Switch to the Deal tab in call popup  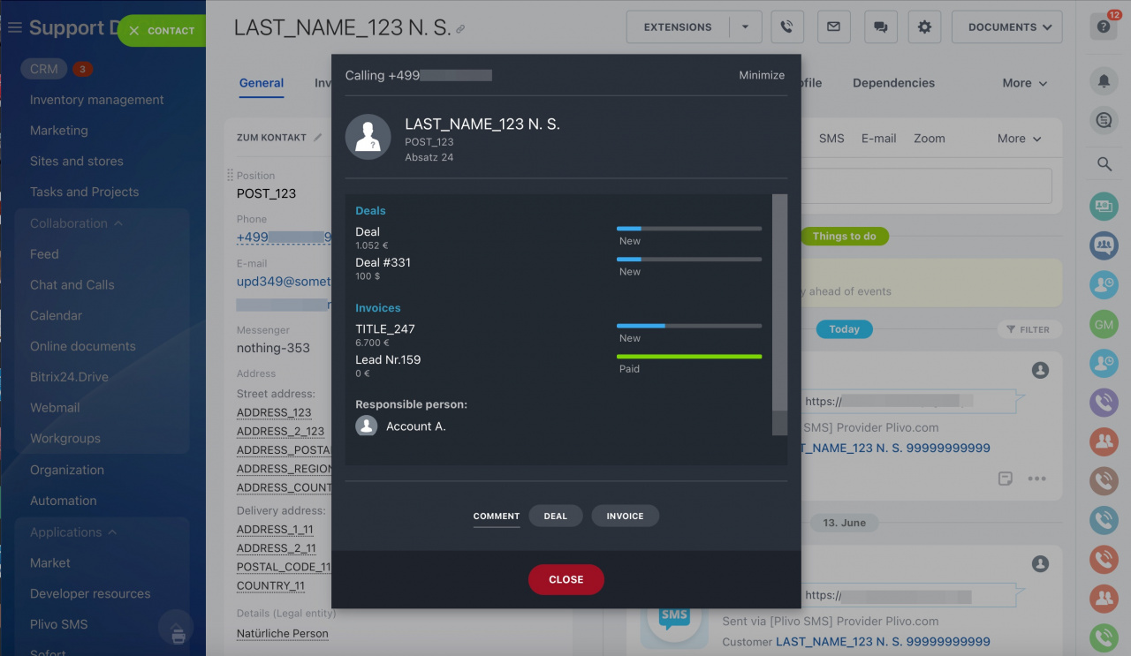555,516
